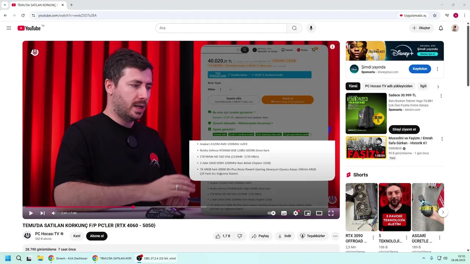
Task: Focus the Ara search field
Action: (221, 28)
